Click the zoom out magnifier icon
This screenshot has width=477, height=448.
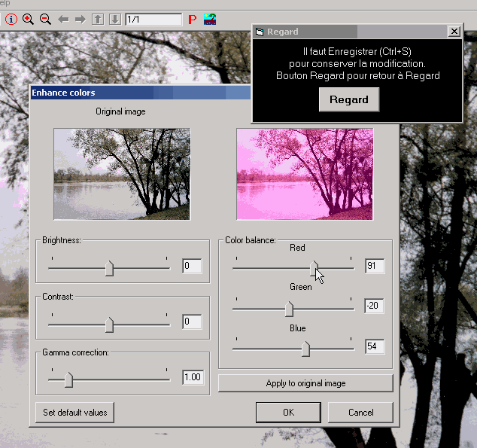tap(45, 20)
